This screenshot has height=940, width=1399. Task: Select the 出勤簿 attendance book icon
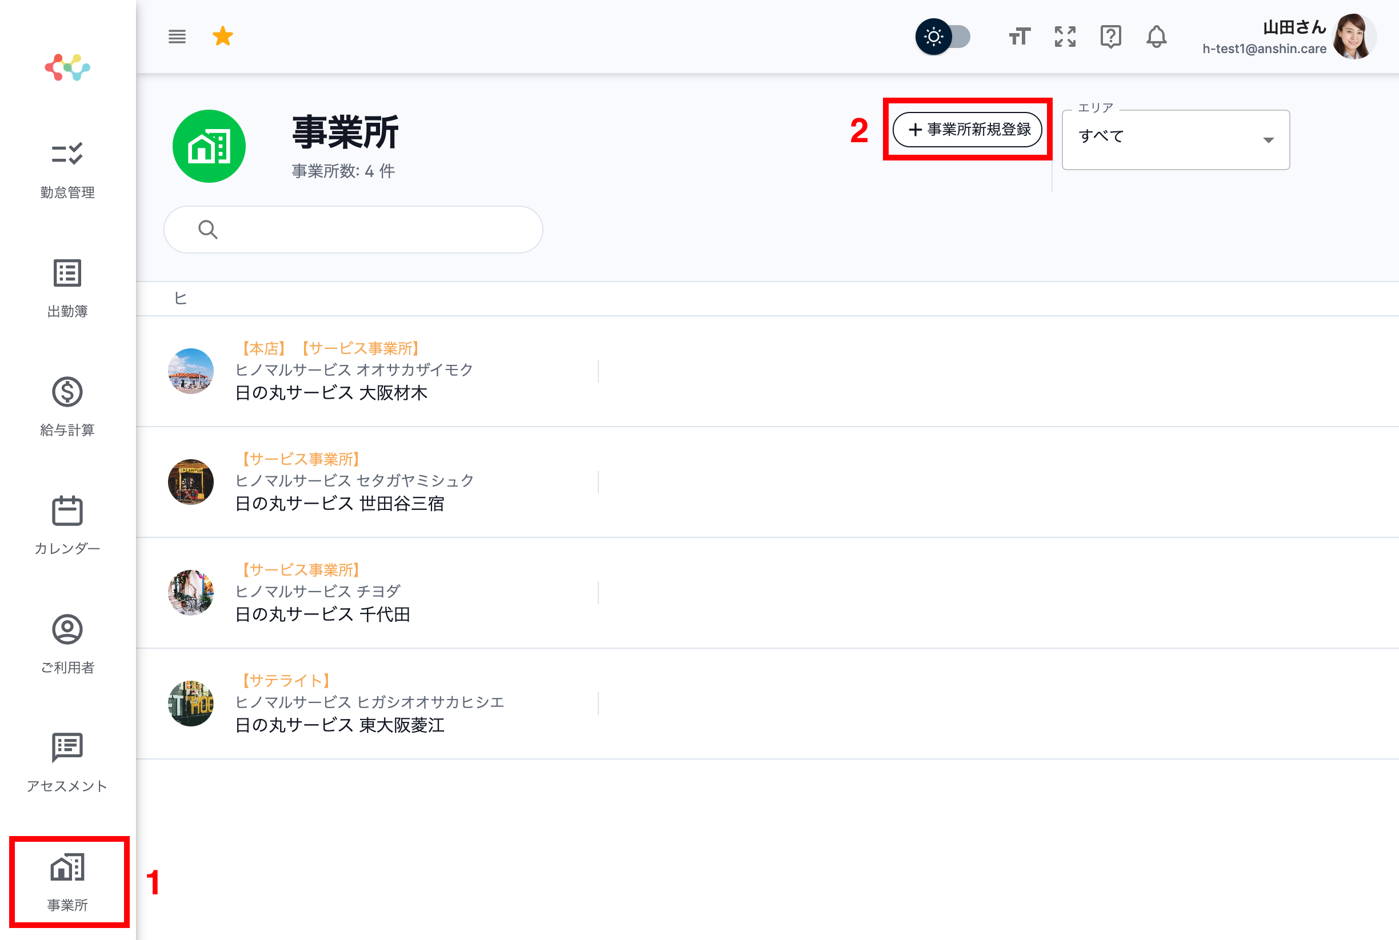click(67, 287)
